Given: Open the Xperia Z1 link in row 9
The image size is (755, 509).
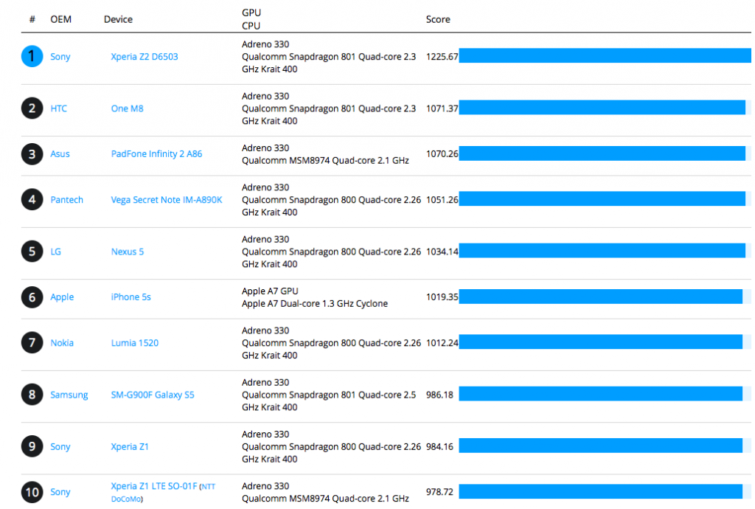Looking at the screenshot, I should [130, 447].
